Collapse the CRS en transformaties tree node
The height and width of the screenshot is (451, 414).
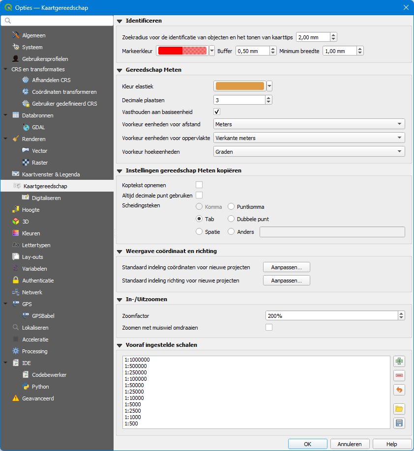tap(5, 69)
